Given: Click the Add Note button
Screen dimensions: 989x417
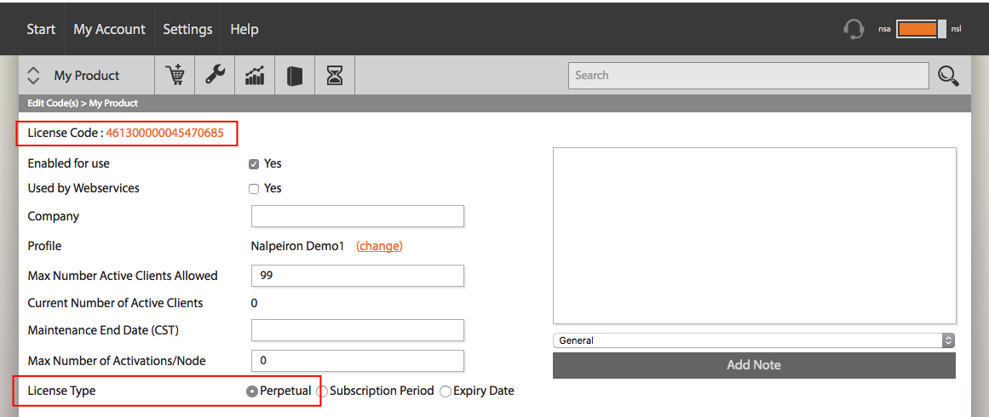Looking at the screenshot, I should coord(754,365).
